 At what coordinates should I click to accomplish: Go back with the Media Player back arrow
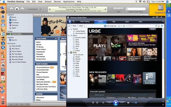[x=70, y=21]
